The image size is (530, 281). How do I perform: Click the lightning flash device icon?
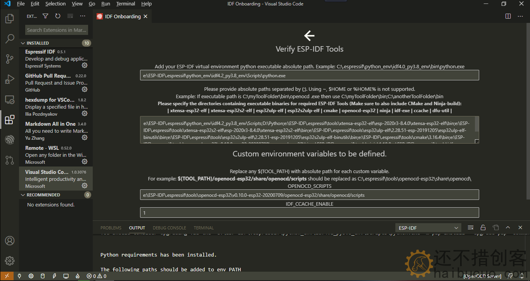(54, 276)
